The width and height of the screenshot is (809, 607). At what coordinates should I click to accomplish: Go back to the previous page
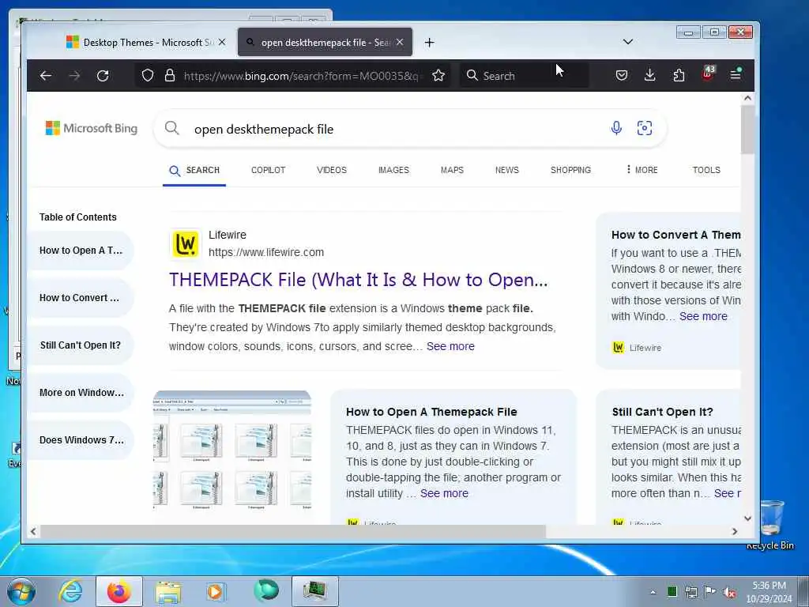(x=45, y=76)
